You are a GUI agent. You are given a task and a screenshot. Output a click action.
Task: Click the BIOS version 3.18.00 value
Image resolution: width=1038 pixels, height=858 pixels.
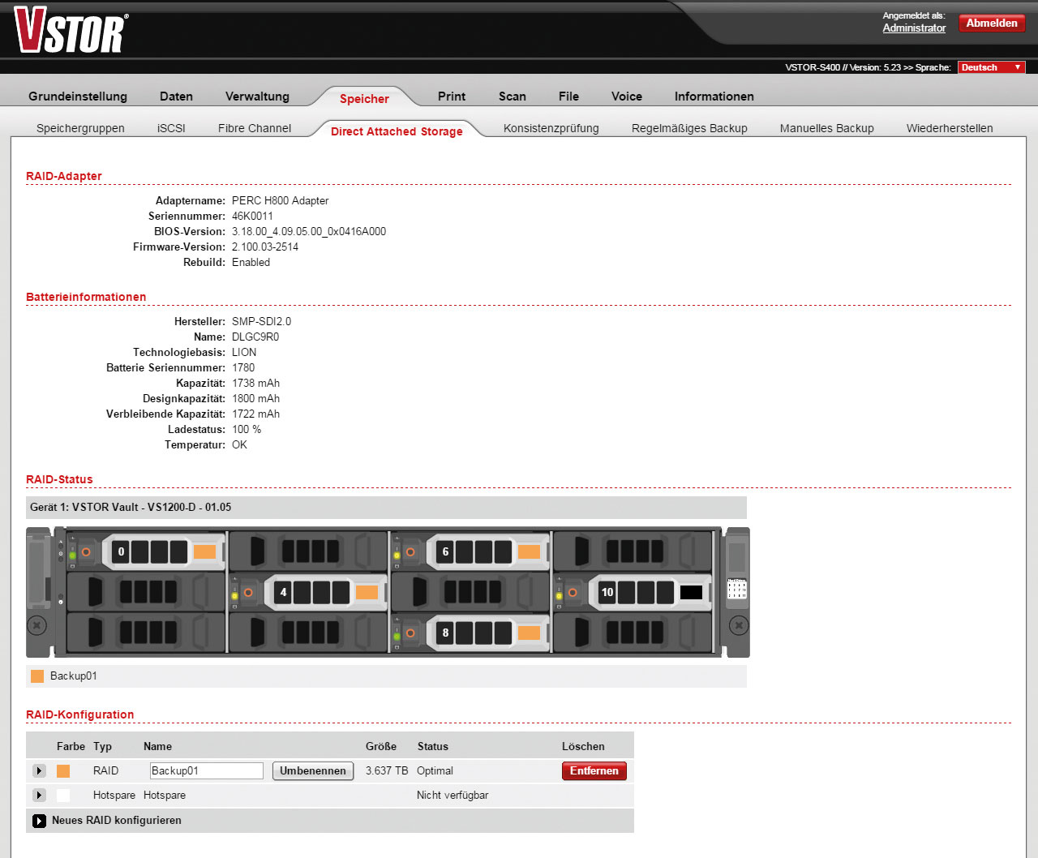click(x=309, y=231)
